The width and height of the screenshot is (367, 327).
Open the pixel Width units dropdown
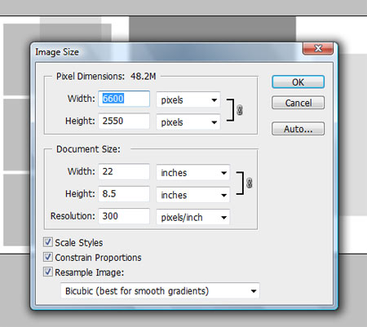(x=188, y=99)
